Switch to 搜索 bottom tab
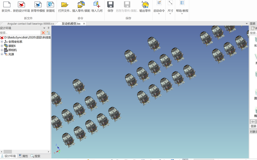257x160 pixels. pos(35,156)
